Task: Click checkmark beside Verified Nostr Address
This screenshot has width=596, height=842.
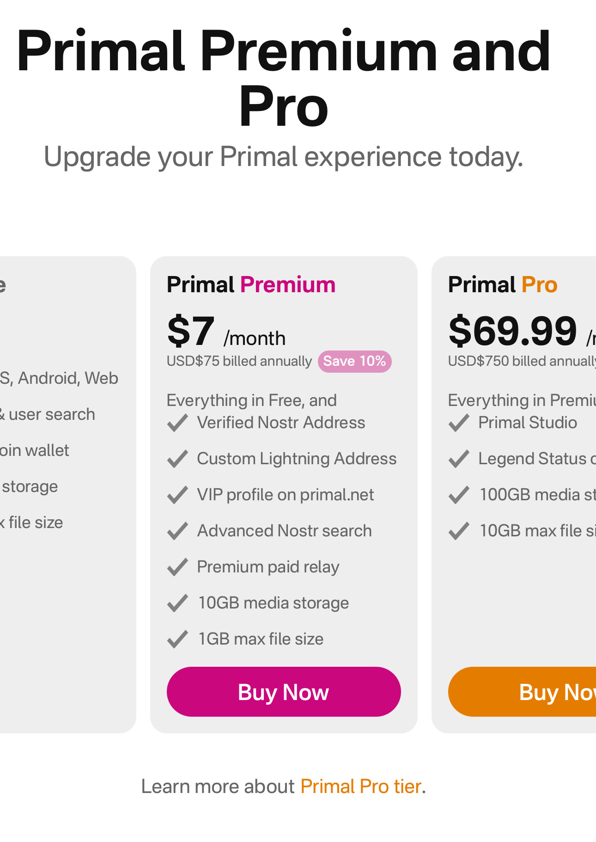Action: point(177,423)
